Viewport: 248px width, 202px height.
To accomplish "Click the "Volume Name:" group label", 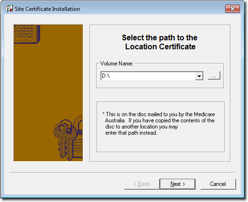I will point(117,64).
